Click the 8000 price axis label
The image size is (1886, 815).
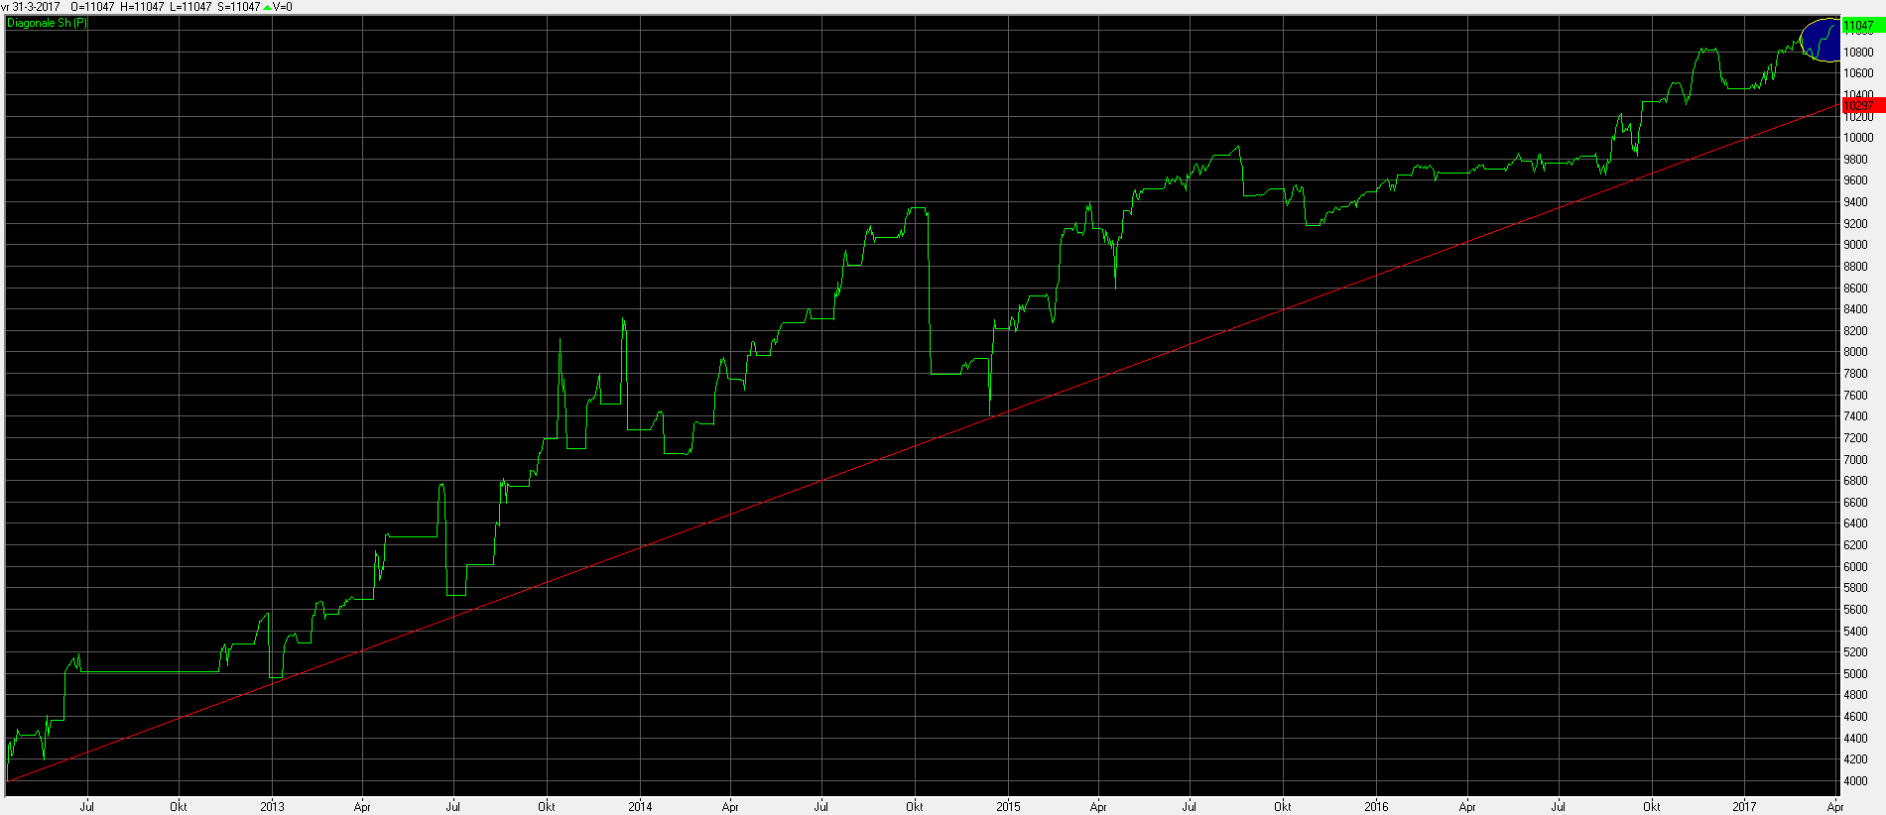(1855, 351)
